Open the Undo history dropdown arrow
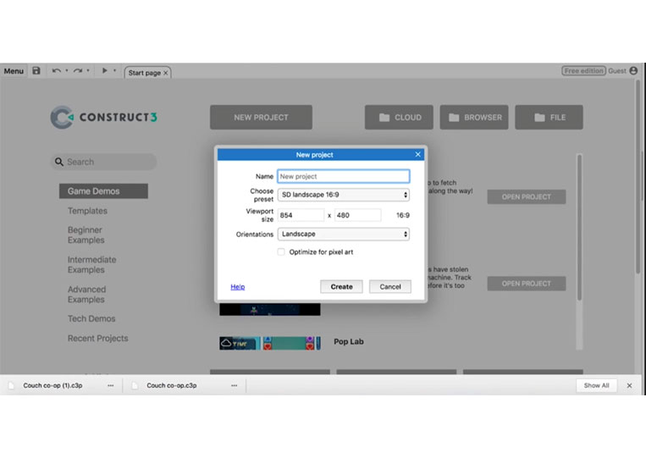Image resolution: width=646 pixels, height=458 pixels. point(67,70)
